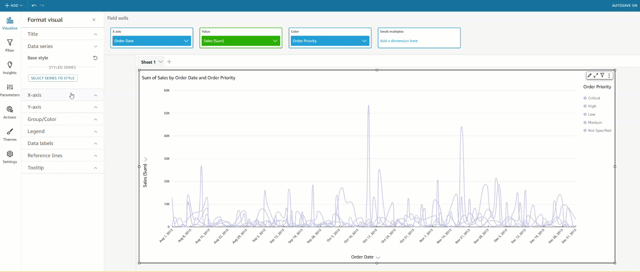
Task: Reset Base style with revert icon
Action: click(x=95, y=58)
